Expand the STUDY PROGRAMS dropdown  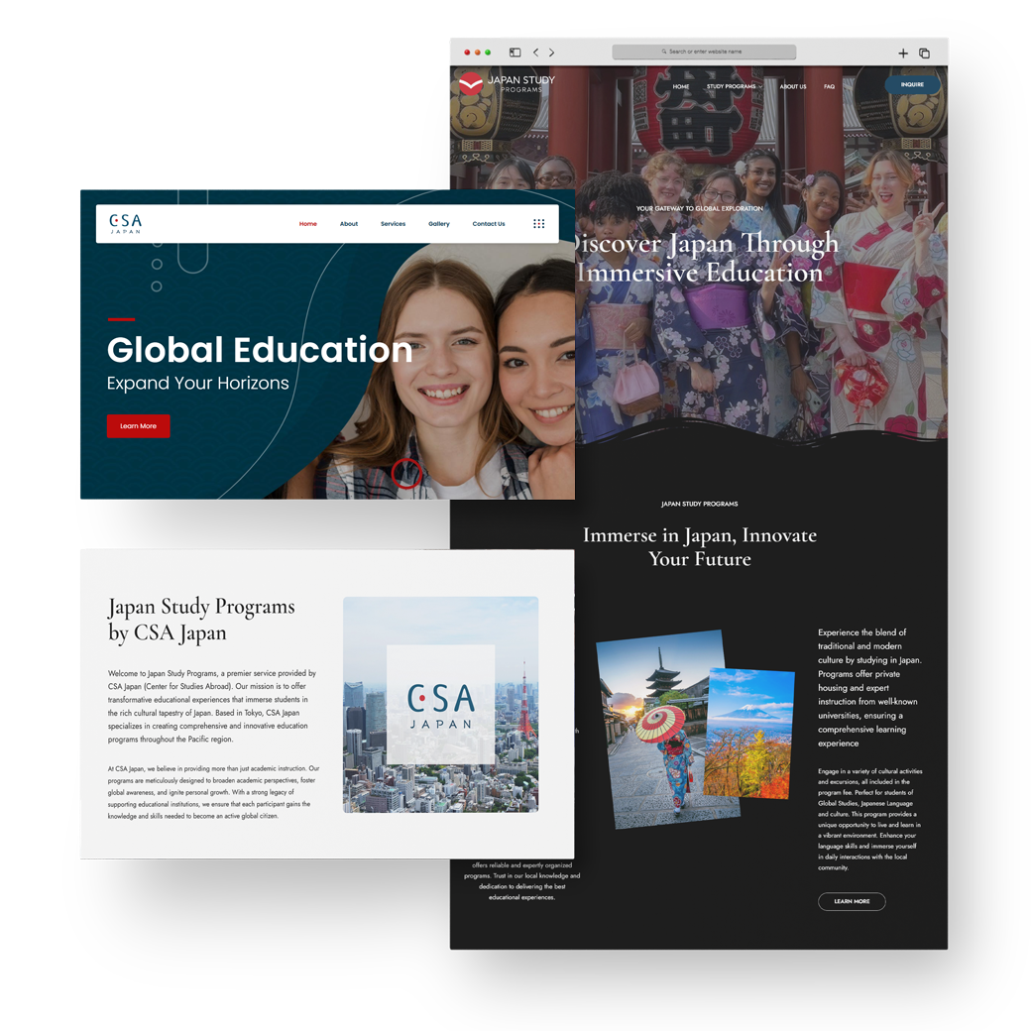[733, 86]
